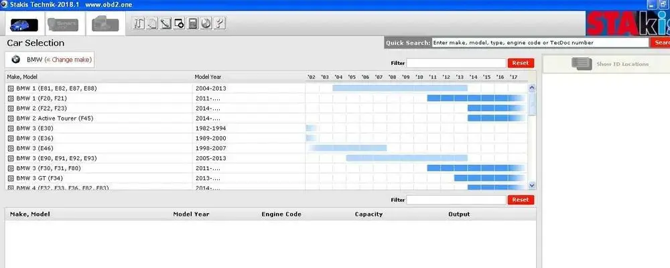Open the help question mark icon
Image resolution: width=670 pixels, height=268 pixels.
coord(219,23)
